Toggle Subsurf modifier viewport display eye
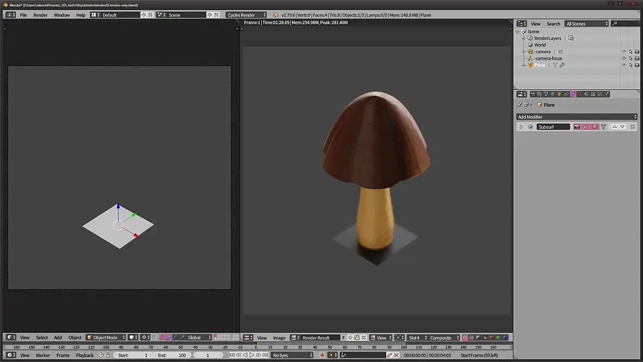Image resolution: width=643 pixels, height=362 pixels. pyautogui.click(x=586, y=126)
